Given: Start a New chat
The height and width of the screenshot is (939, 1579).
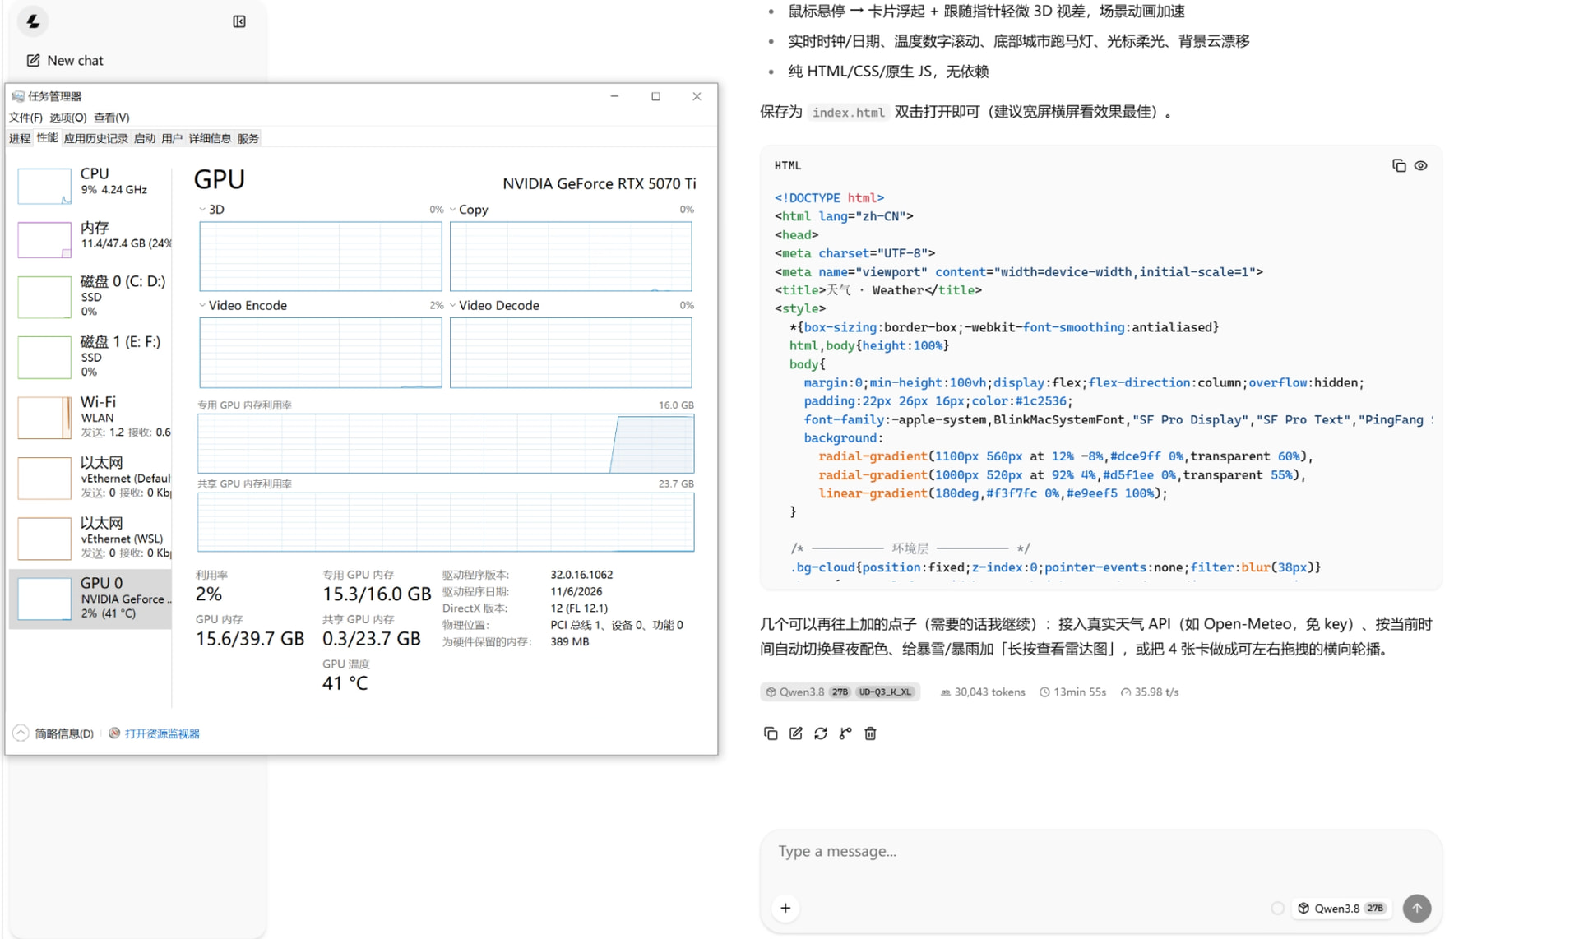Looking at the screenshot, I should [x=65, y=60].
